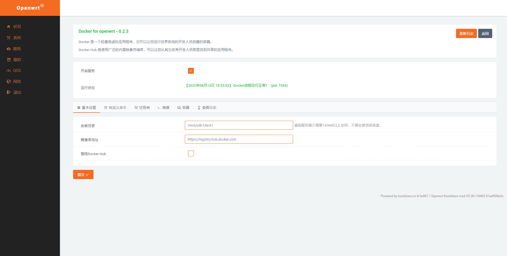Viewport: 507px width, 256px height.
Task: Click the cloud icon beside 服务
Action: (x=9, y=49)
